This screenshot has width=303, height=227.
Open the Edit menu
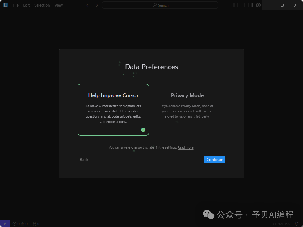26,5
